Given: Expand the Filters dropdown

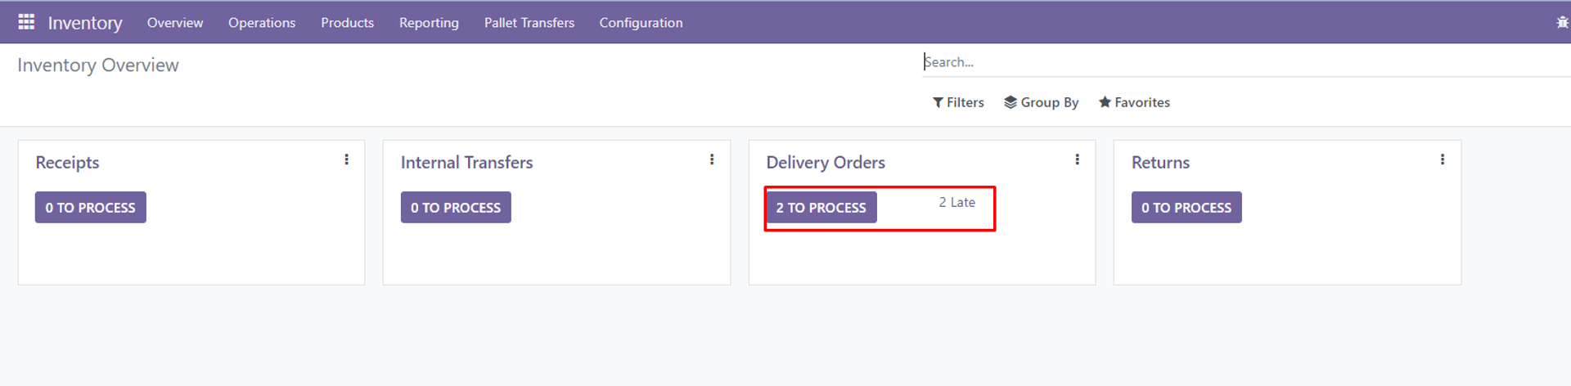Looking at the screenshot, I should 958,102.
